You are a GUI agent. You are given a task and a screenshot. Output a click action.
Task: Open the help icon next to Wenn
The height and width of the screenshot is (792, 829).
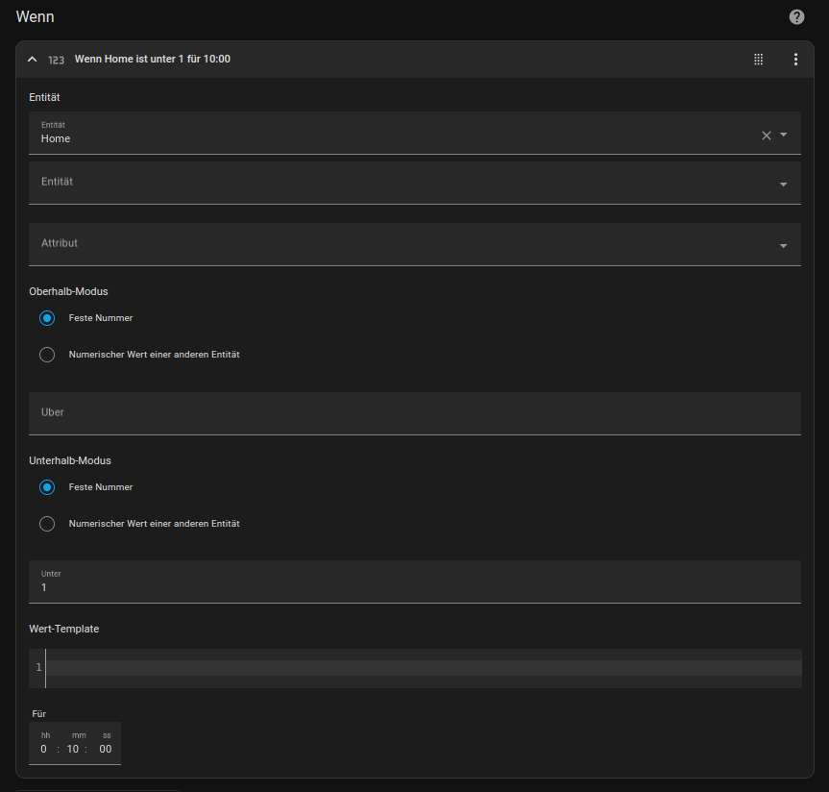tap(796, 17)
